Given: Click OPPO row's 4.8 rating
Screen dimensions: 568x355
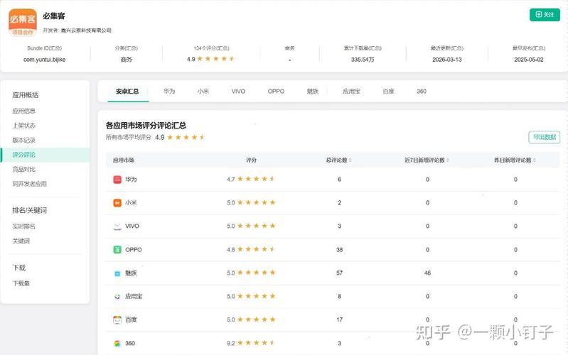Looking at the screenshot, I should [x=251, y=249].
